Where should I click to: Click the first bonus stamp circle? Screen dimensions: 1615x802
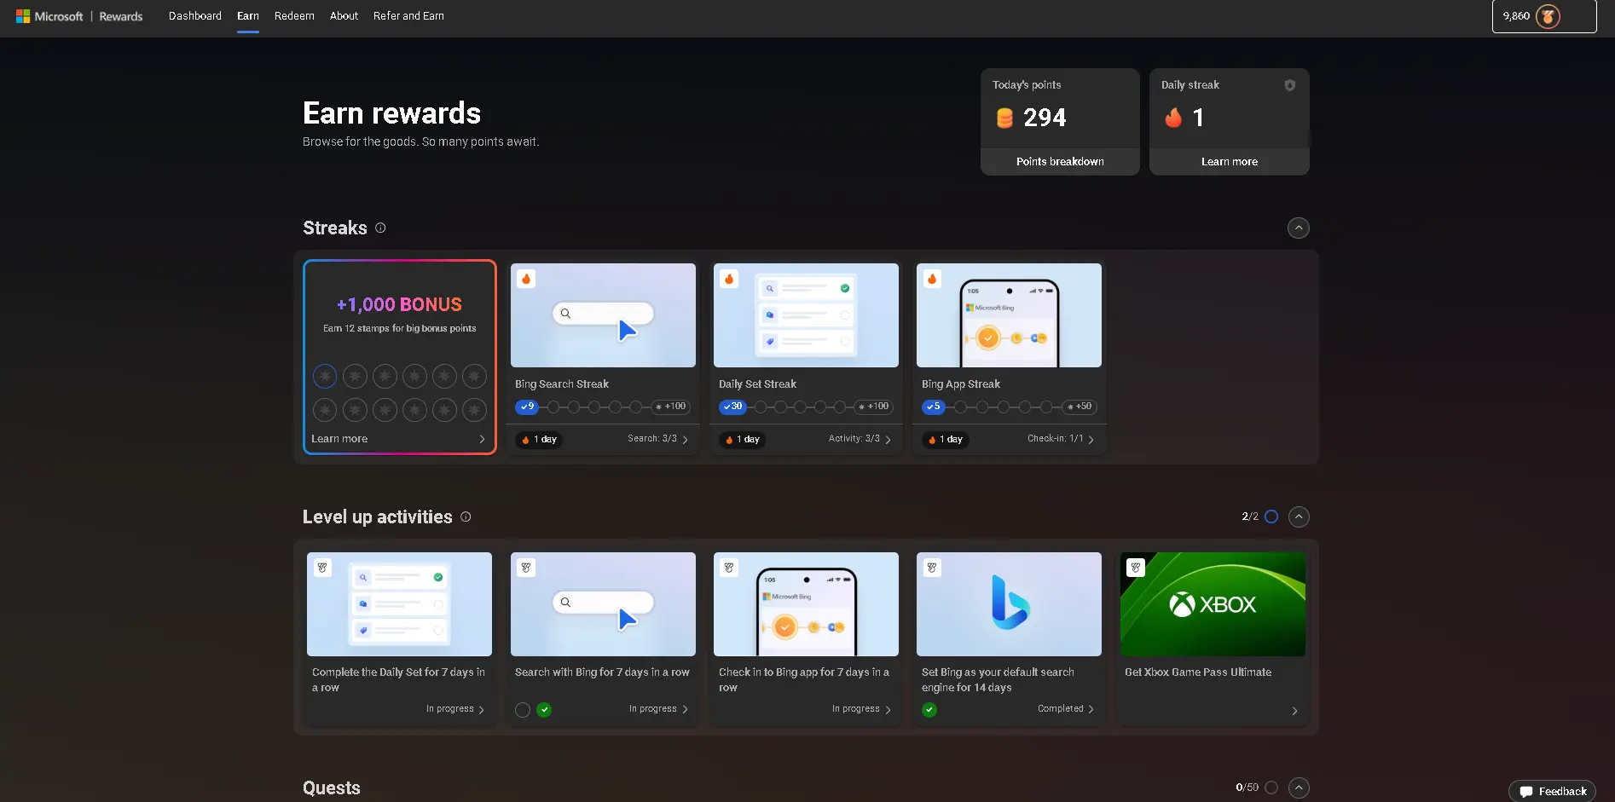coord(325,376)
